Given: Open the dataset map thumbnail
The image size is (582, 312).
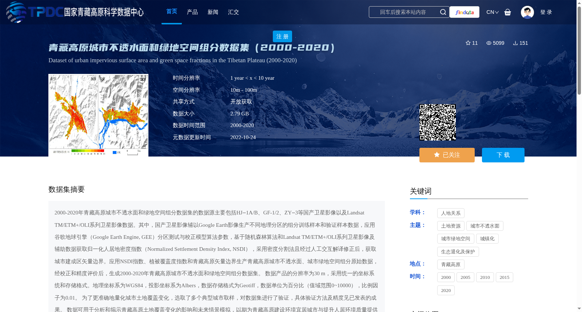Looking at the screenshot, I should pos(98,115).
